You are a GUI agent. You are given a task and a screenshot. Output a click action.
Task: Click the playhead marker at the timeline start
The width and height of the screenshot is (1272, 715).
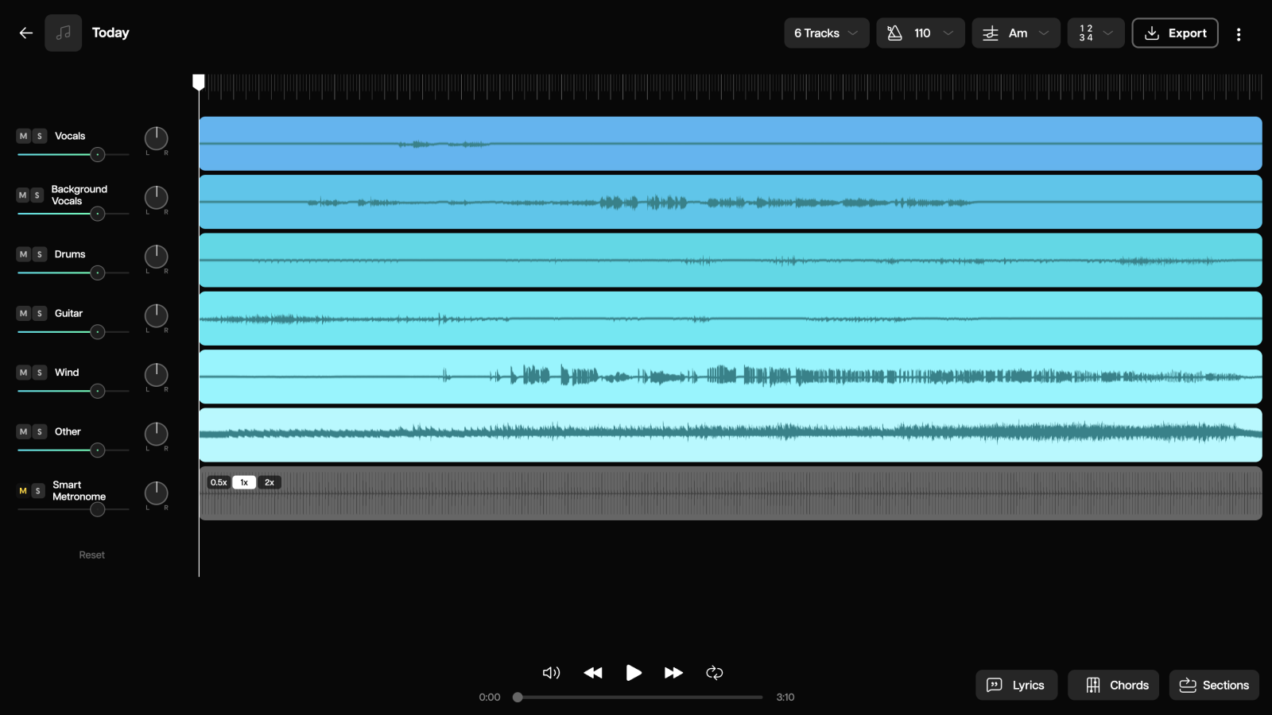(x=199, y=82)
